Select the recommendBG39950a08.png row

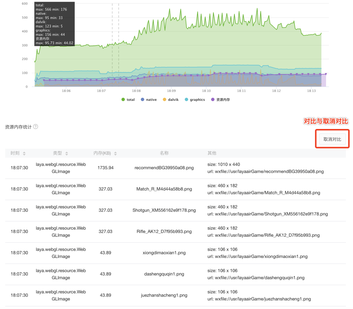point(164,168)
